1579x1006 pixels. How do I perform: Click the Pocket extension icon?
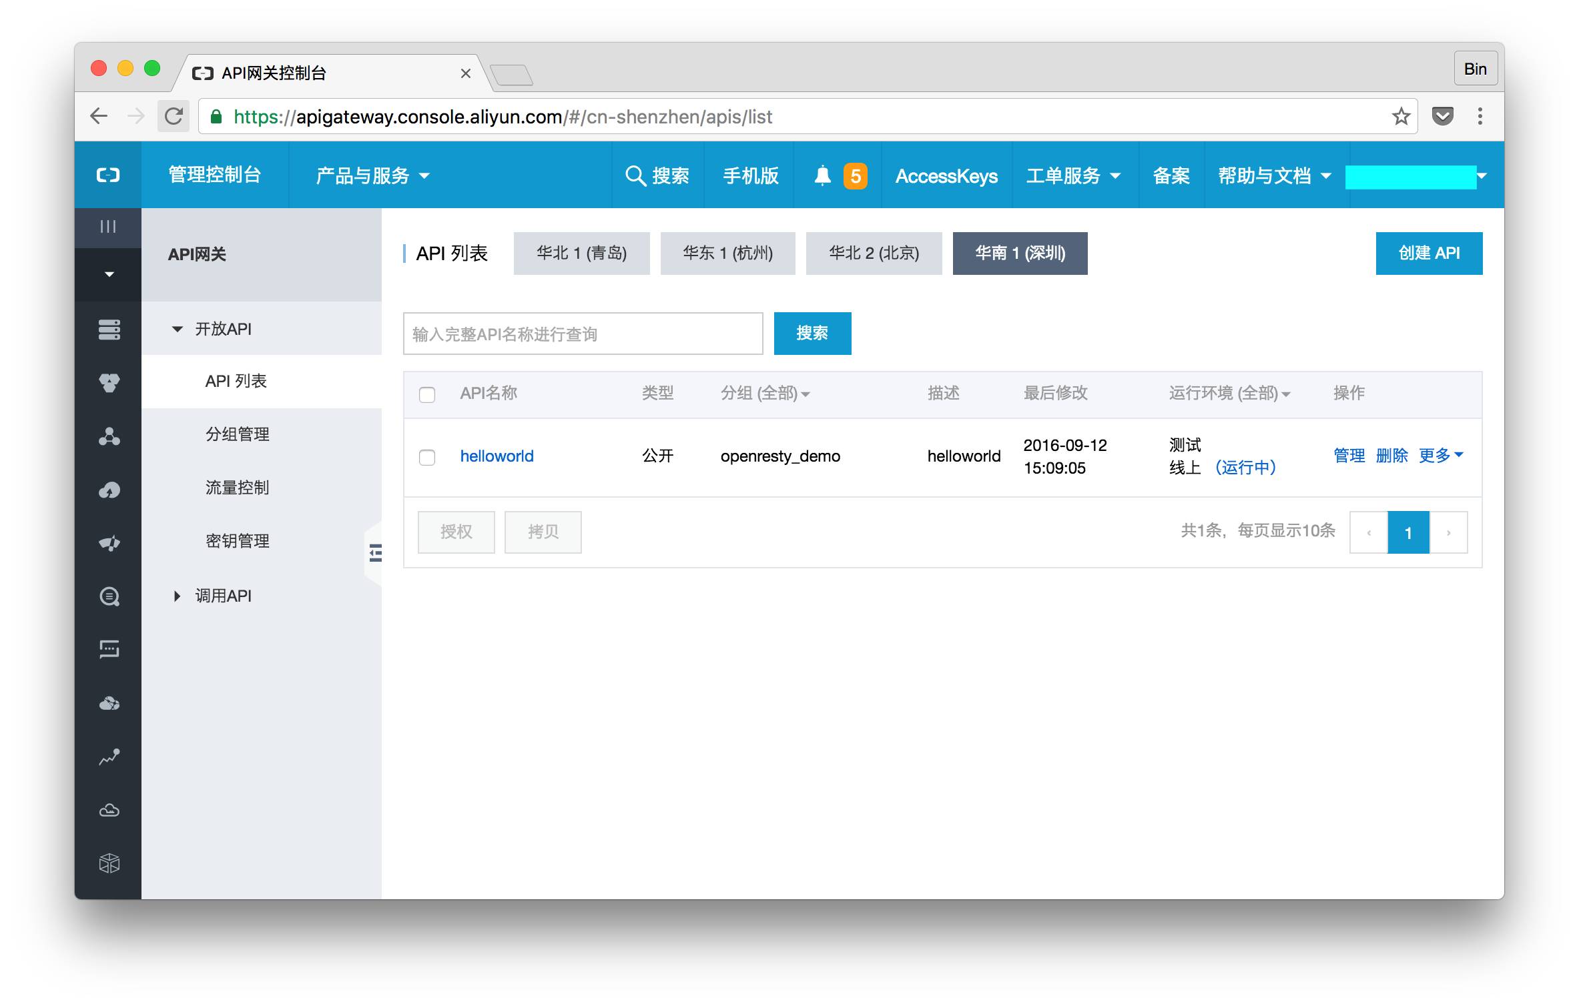click(x=1443, y=117)
